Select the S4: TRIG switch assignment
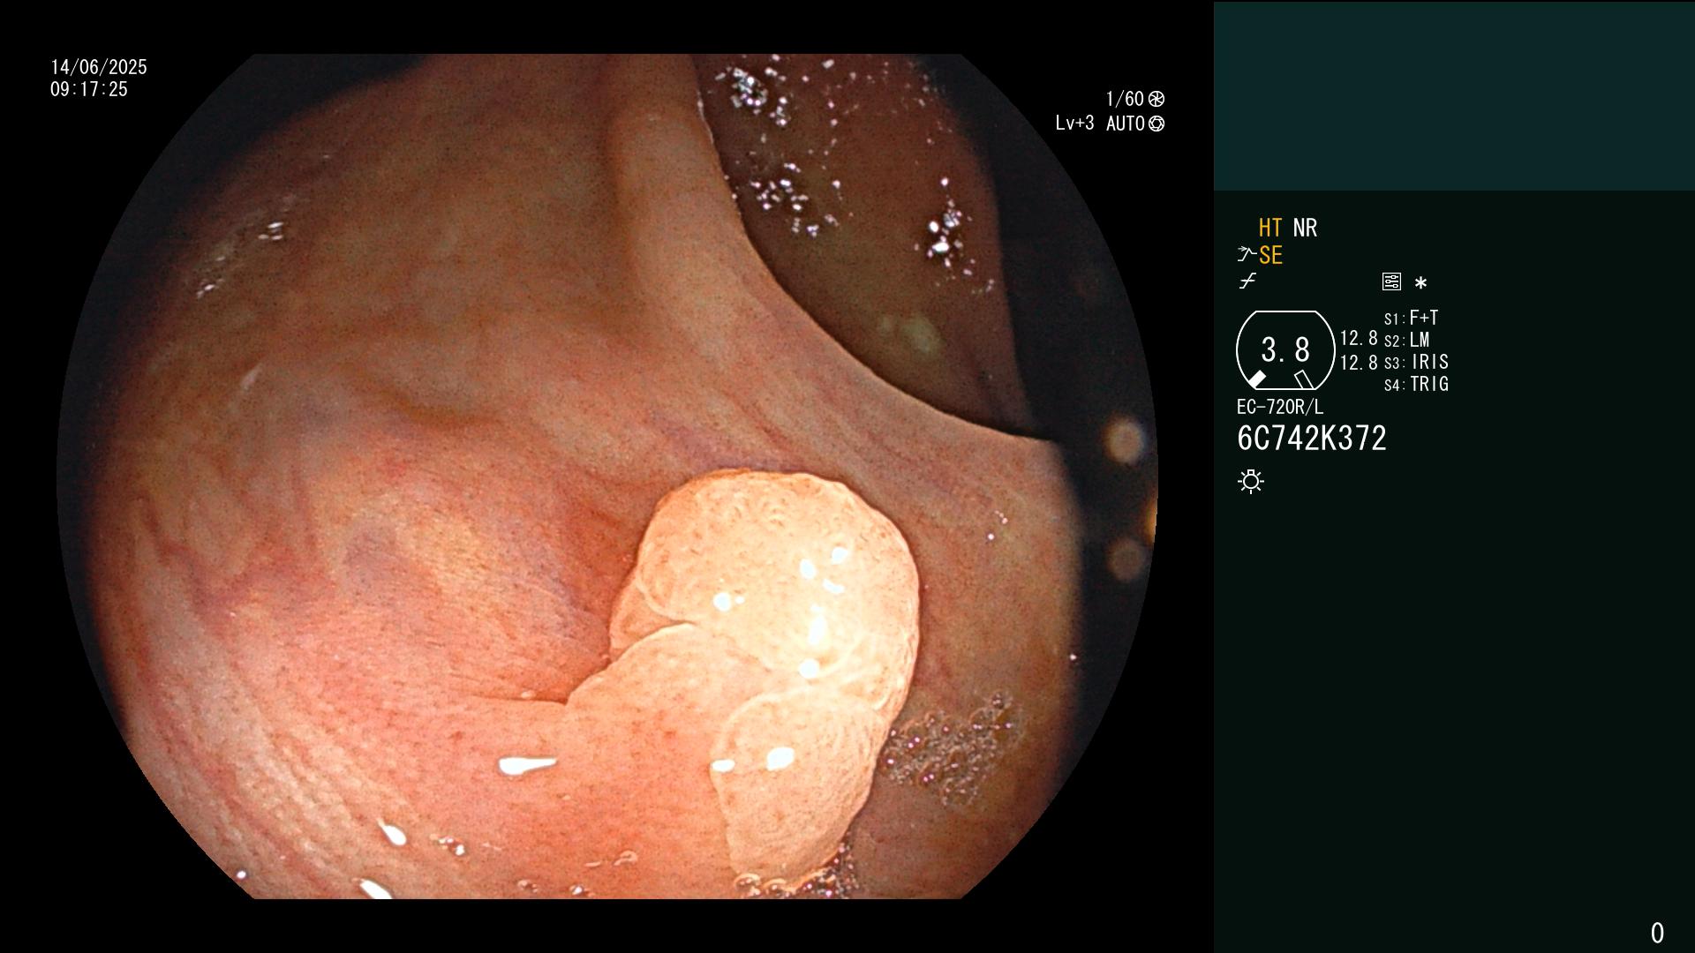Screen dimensions: 1695x953 click(1416, 384)
